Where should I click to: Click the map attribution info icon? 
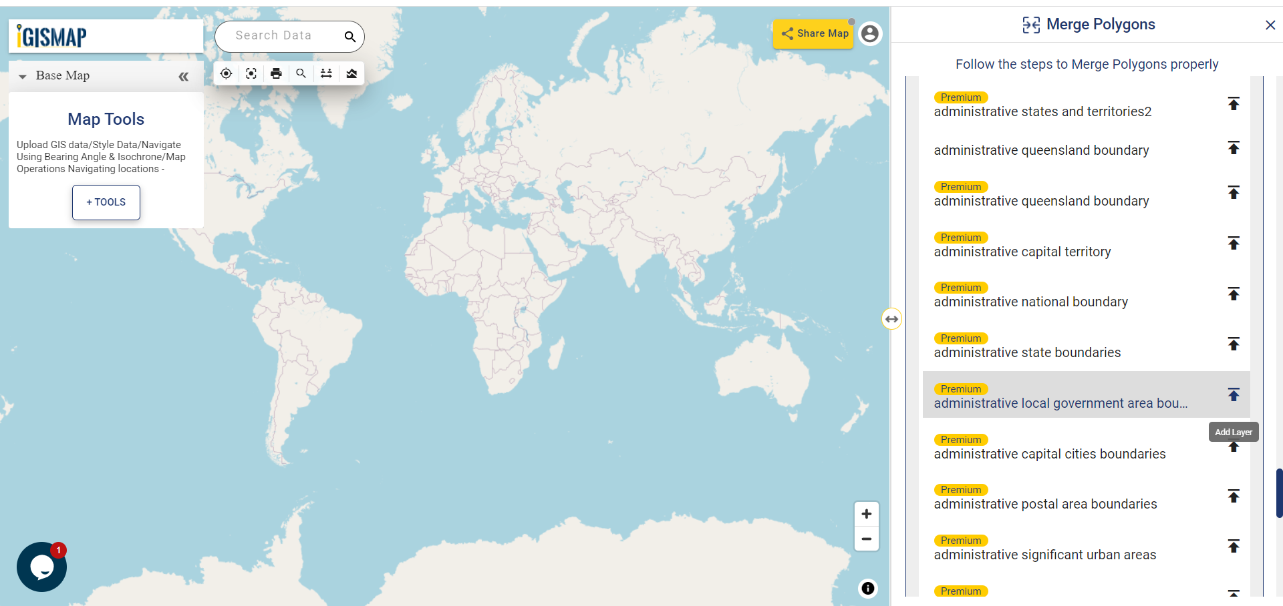(x=867, y=588)
